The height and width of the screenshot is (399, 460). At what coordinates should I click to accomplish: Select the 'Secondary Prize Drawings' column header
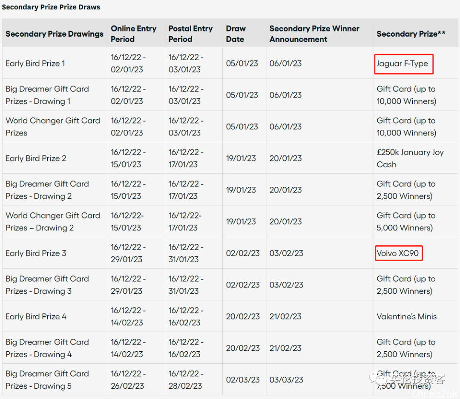[x=55, y=34]
